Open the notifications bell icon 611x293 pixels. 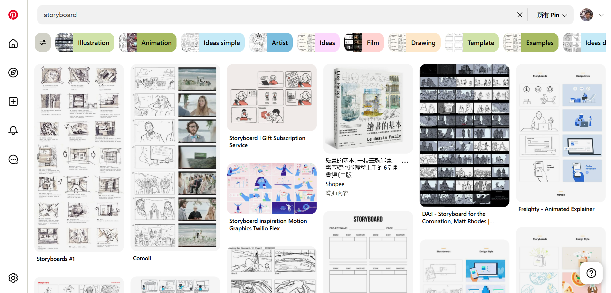click(x=13, y=130)
